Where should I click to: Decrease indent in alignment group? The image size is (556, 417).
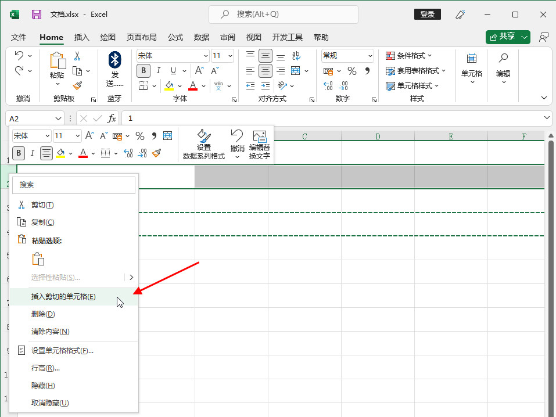click(x=250, y=85)
